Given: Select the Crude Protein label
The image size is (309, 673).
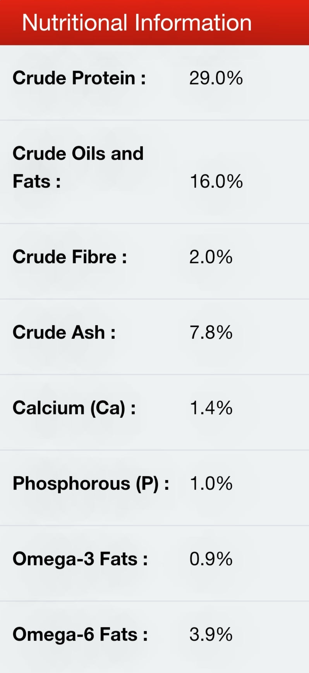Looking at the screenshot, I should [x=79, y=78].
